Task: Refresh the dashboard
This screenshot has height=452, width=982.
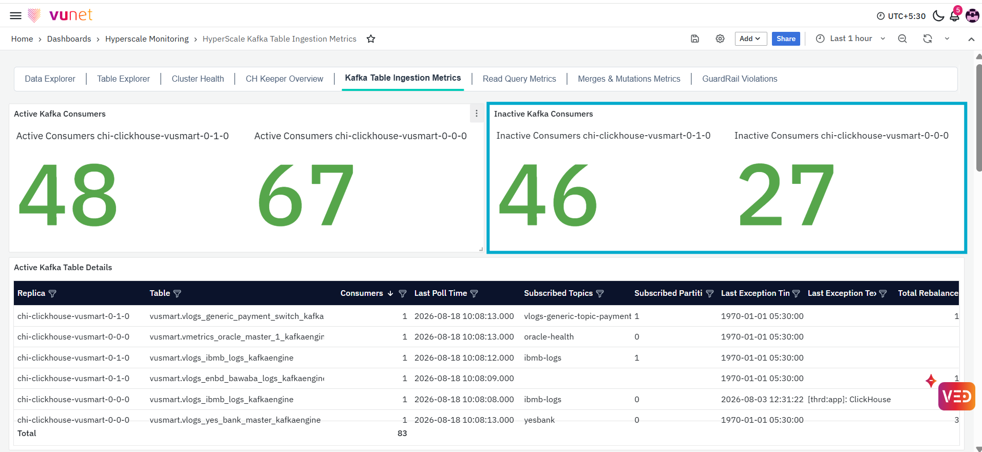Action: coord(928,39)
